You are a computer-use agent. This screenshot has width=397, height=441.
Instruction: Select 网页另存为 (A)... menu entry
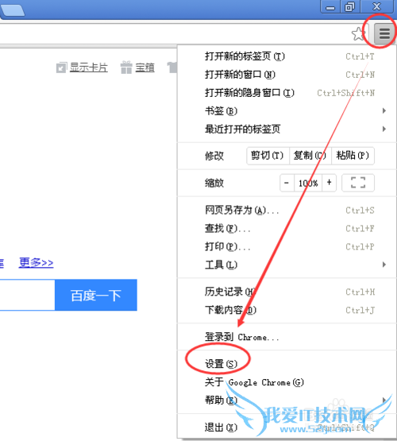[x=287, y=210]
